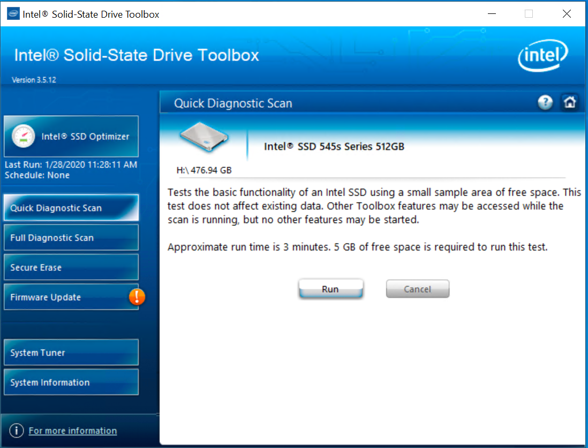Open System Tuner
This screenshot has height=448, width=588.
coord(71,353)
